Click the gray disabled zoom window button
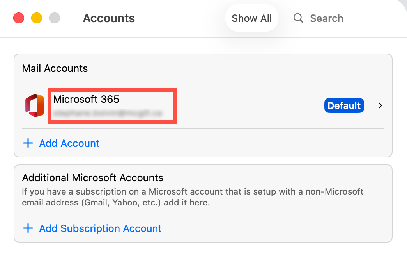This screenshot has width=407, height=257. pyautogui.click(x=55, y=18)
